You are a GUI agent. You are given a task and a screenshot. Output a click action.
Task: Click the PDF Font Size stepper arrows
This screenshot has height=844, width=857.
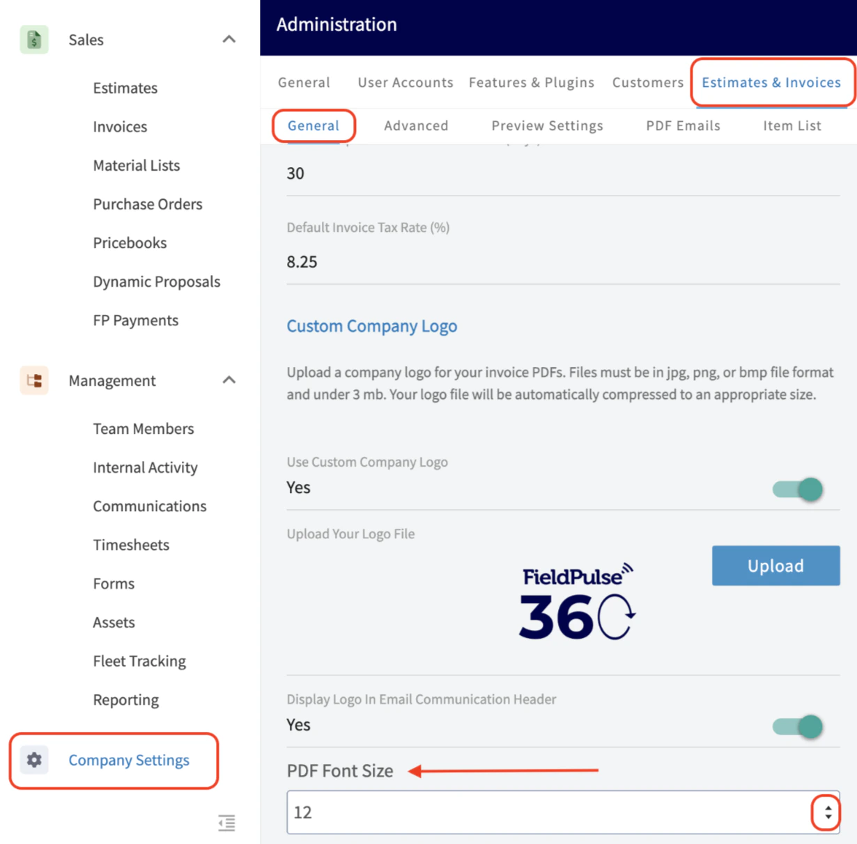[827, 812]
